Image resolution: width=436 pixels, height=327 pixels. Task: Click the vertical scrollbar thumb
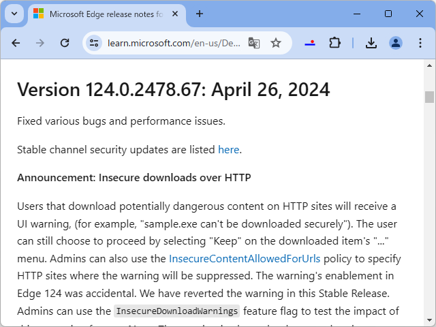429,97
